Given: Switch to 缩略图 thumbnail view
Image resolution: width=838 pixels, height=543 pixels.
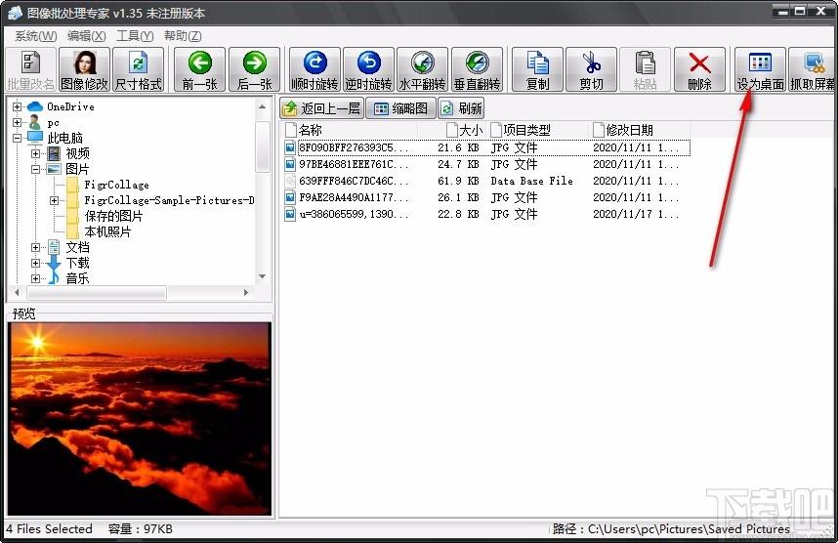Looking at the screenshot, I should [401, 108].
